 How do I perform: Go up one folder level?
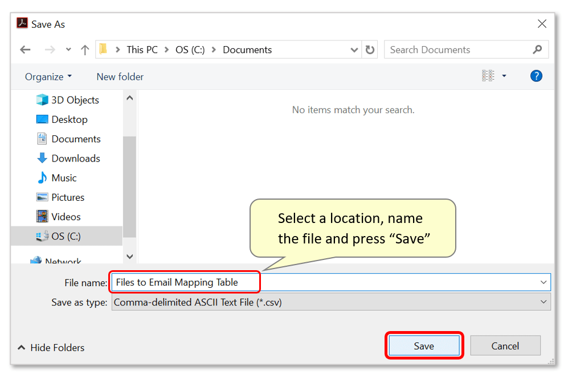tap(85, 49)
